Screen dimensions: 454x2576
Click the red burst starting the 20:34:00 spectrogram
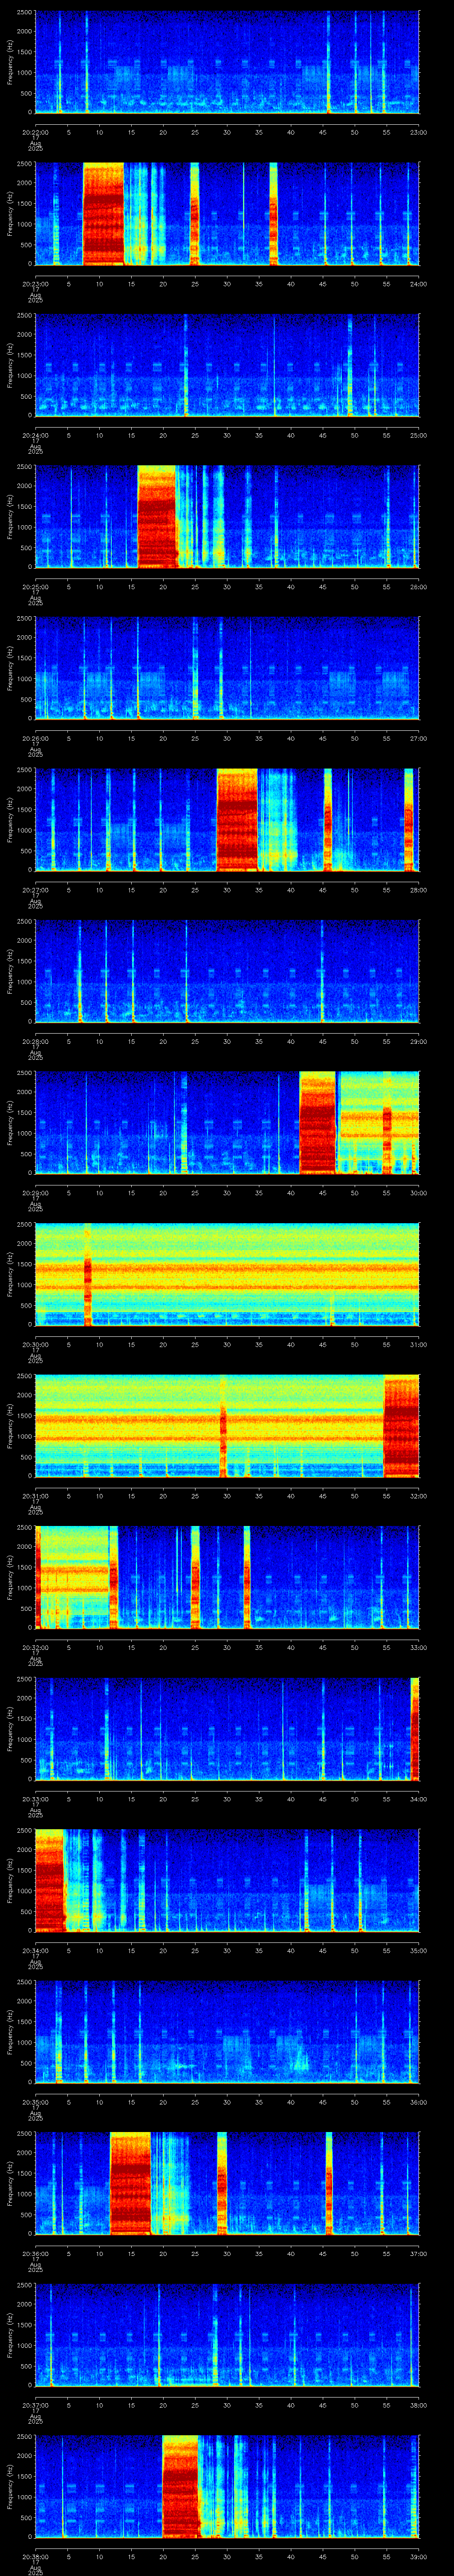[x=50, y=1880]
